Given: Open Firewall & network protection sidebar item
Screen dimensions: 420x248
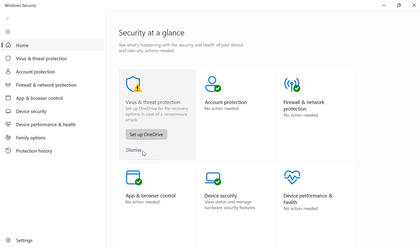Looking at the screenshot, I should click(x=46, y=85).
